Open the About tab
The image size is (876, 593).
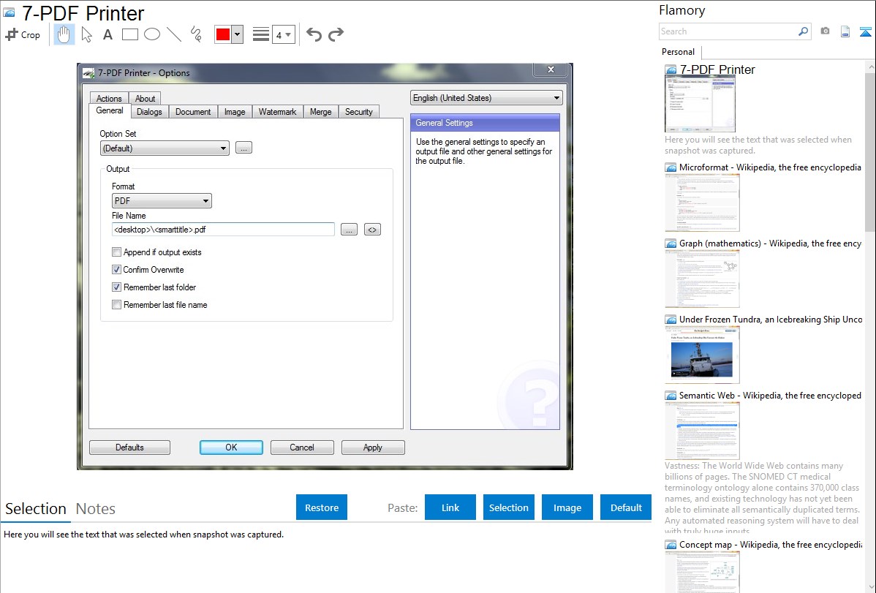[146, 98]
